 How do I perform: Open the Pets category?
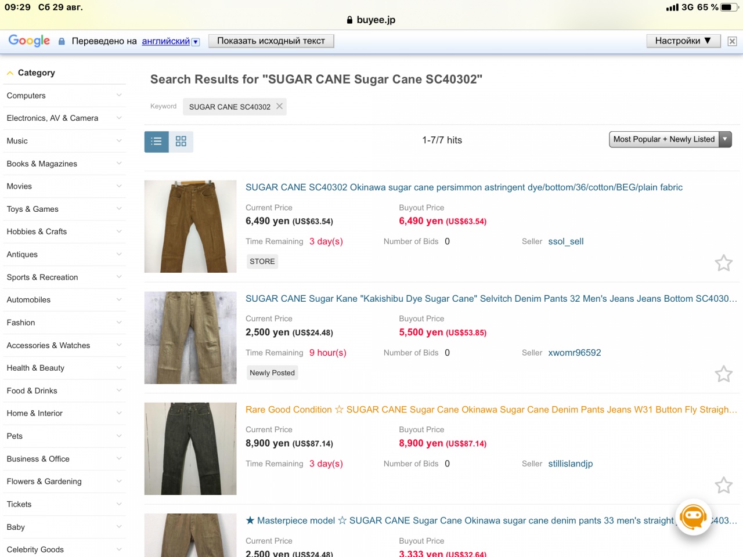64,436
